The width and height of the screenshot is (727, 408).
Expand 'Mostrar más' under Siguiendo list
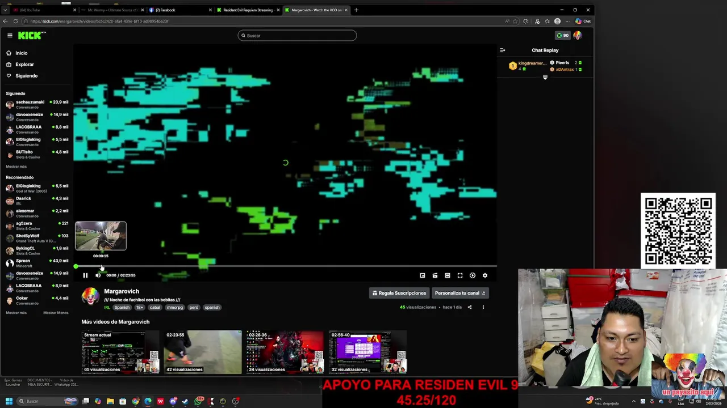[x=16, y=167]
